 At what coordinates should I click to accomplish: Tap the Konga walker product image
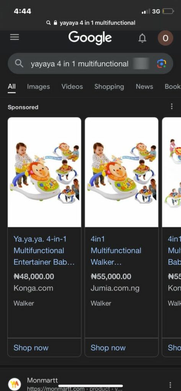[x=44, y=172]
